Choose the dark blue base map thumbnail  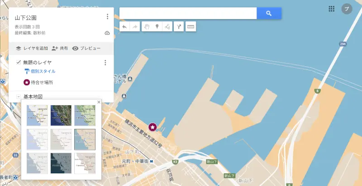click(x=61, y=162)
